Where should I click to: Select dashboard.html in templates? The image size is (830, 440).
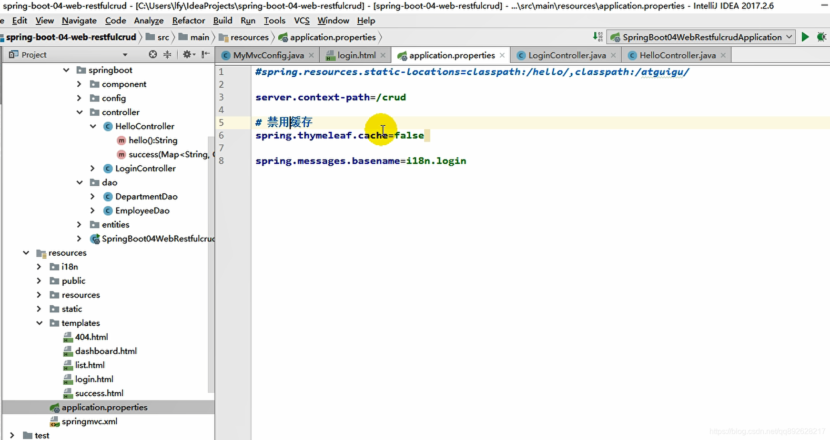click(x=106, y=351)
